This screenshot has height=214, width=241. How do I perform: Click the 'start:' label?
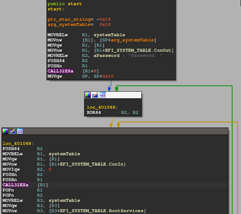click(56, 9)
